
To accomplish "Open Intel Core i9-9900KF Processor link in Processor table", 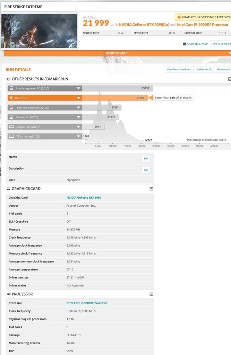I will (x=87, y=303).
